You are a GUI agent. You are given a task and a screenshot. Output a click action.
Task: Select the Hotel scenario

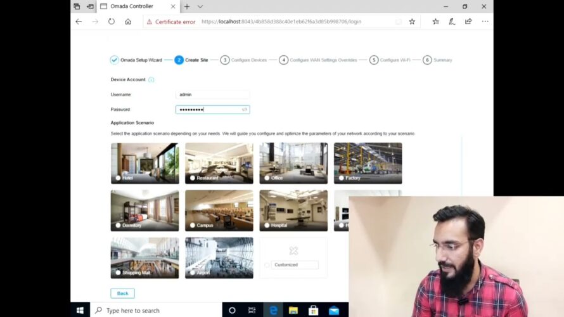point(144,164)
